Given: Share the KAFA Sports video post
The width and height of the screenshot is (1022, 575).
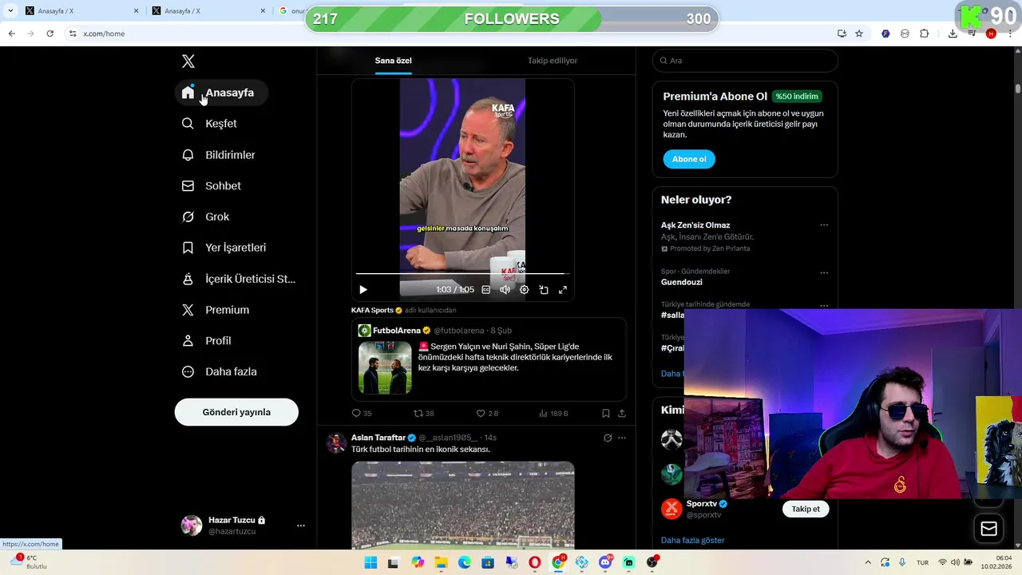Looking at the screenshot, I should pyautogui.click(x=622, y=414).
